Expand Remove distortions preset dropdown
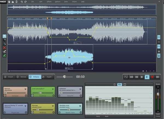The image size is (164, 119). pos(26,89)
